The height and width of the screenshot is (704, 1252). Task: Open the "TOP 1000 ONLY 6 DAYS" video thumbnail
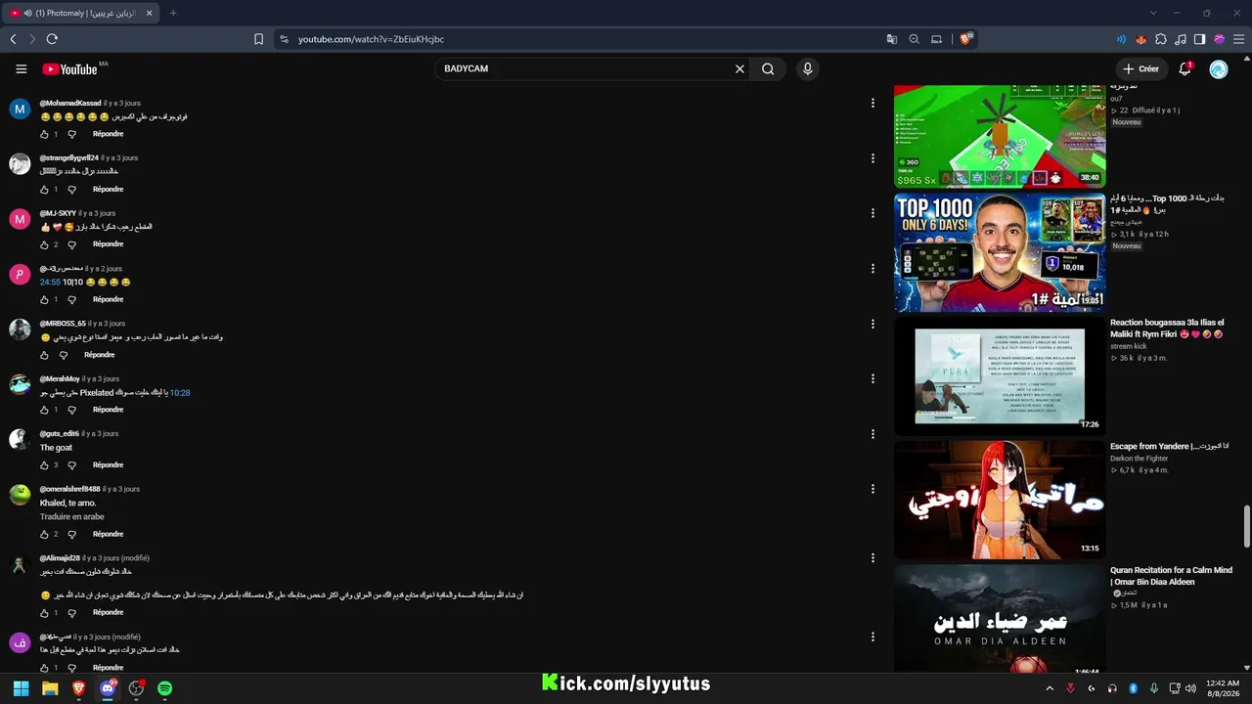tap(1000, 252)
